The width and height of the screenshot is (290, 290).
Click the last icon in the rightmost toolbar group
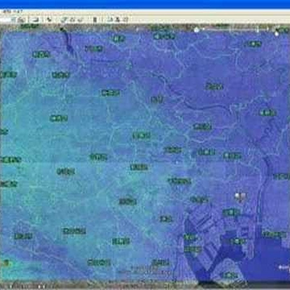pyautogui.click(x=125, y=20)
